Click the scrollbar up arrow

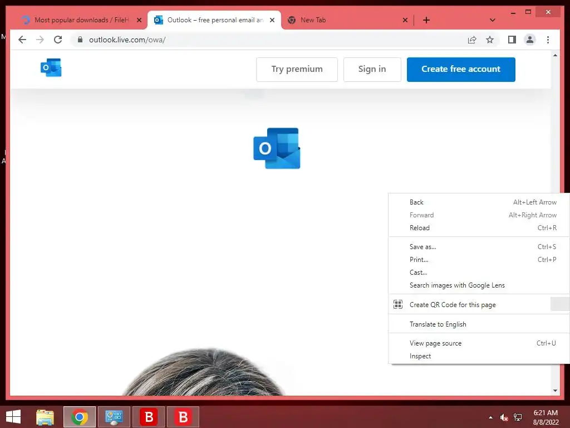555,55
